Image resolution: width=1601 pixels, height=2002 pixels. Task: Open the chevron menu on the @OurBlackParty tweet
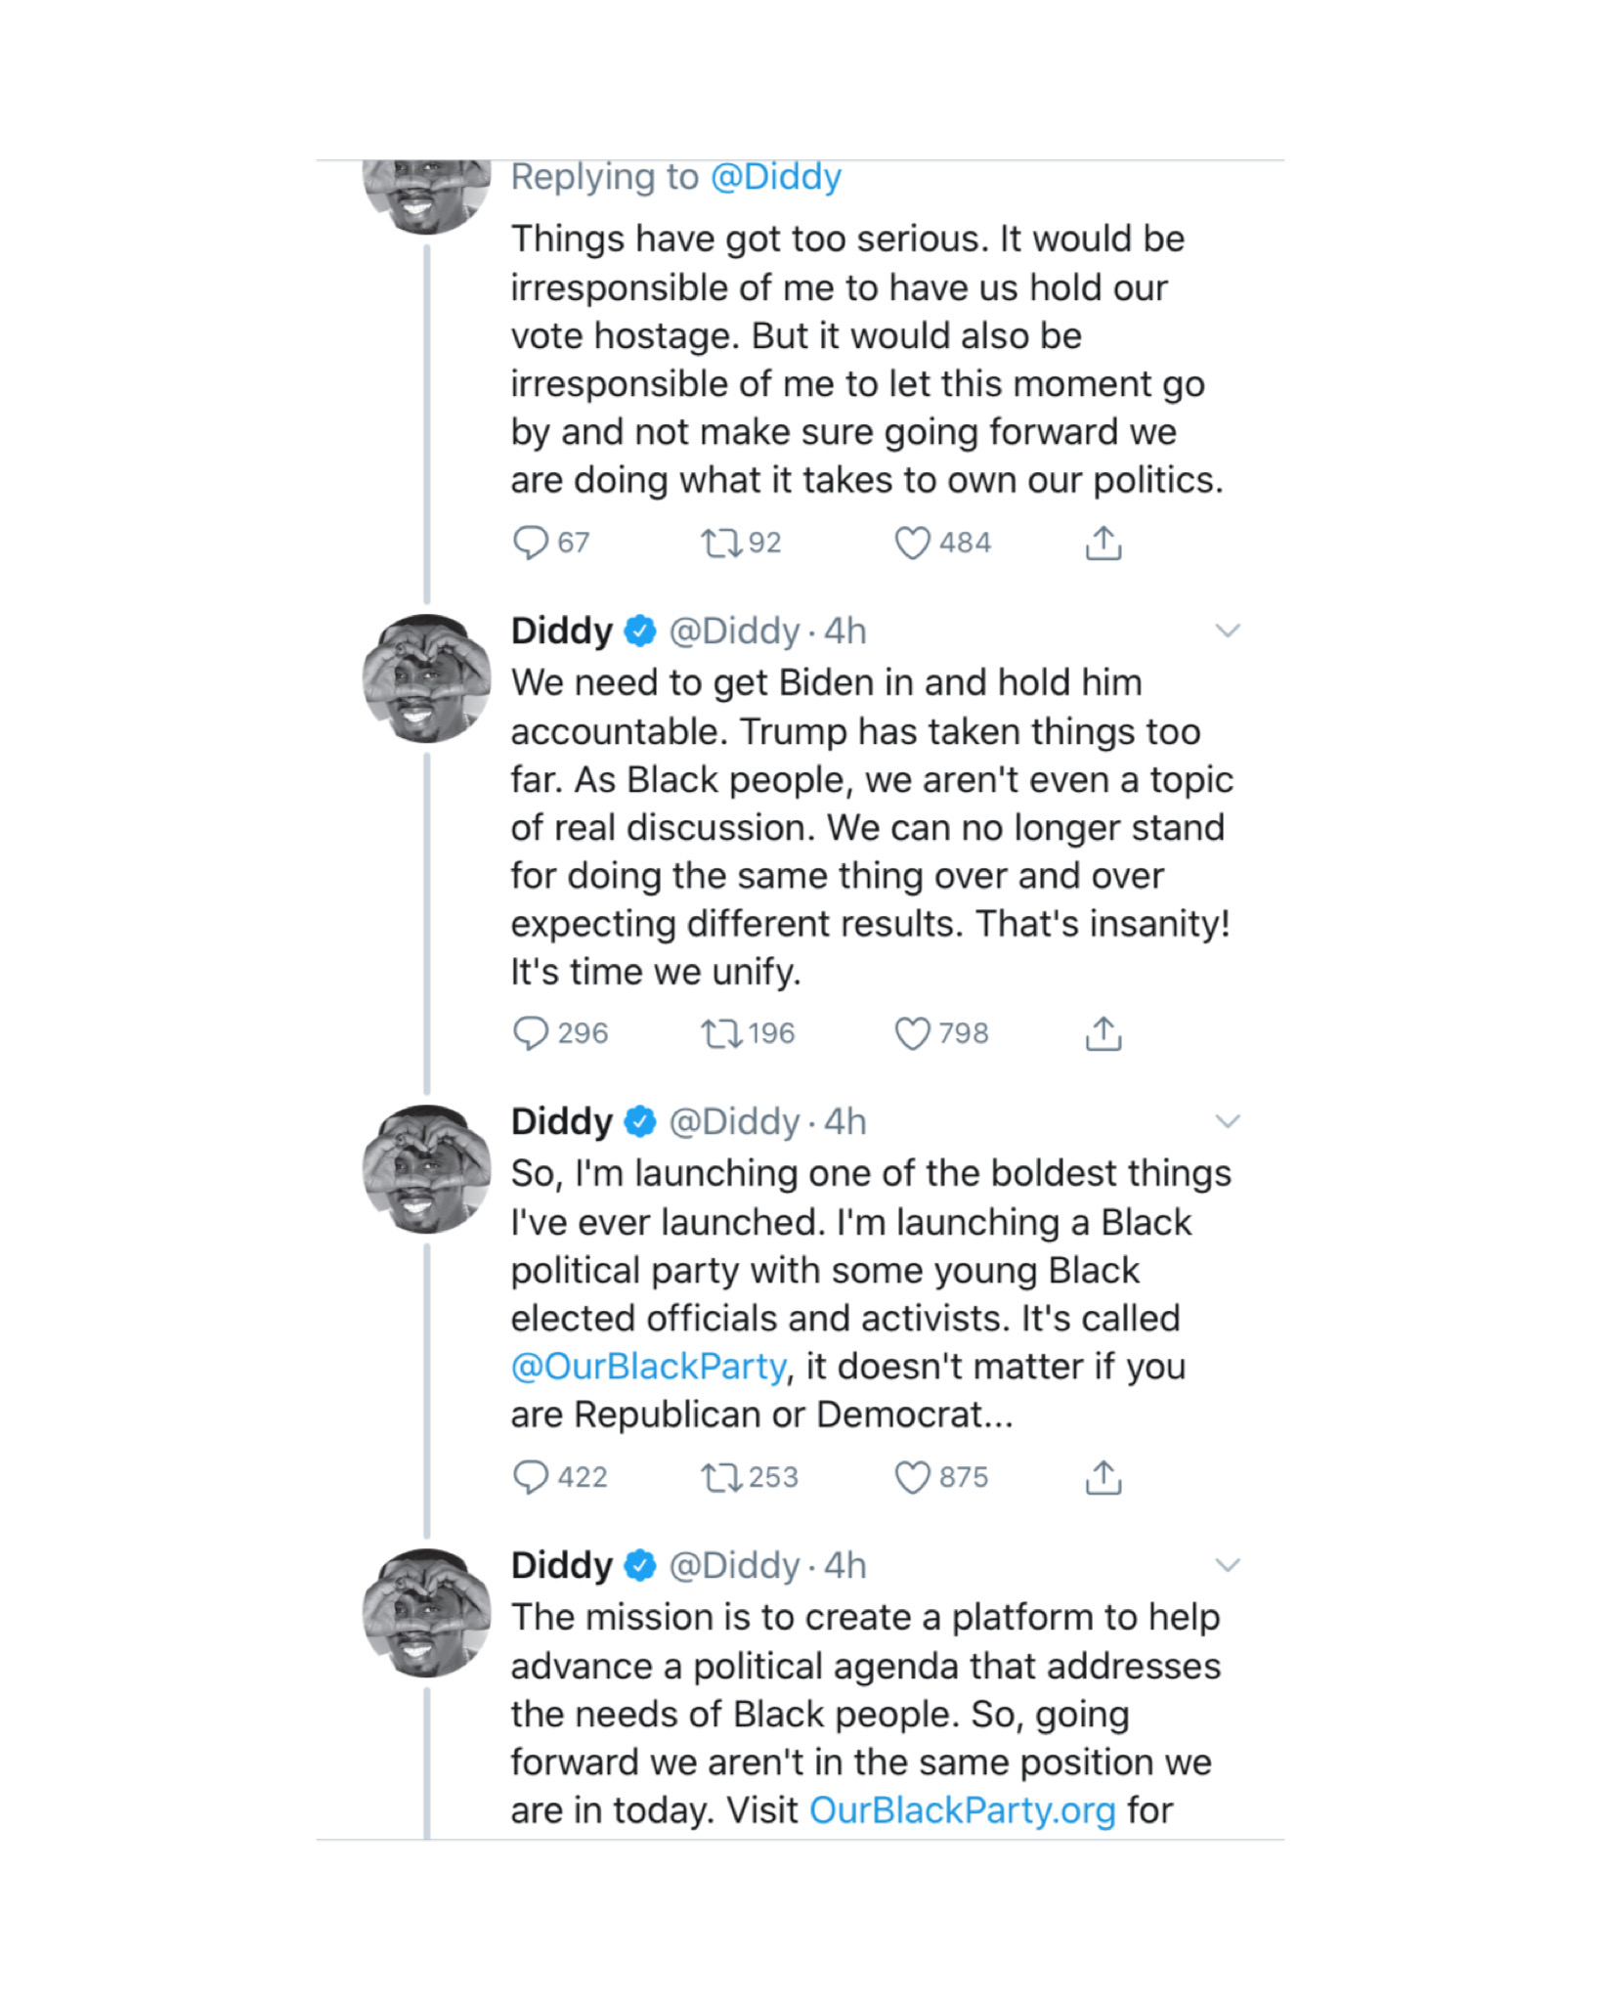[1228, 1121]
